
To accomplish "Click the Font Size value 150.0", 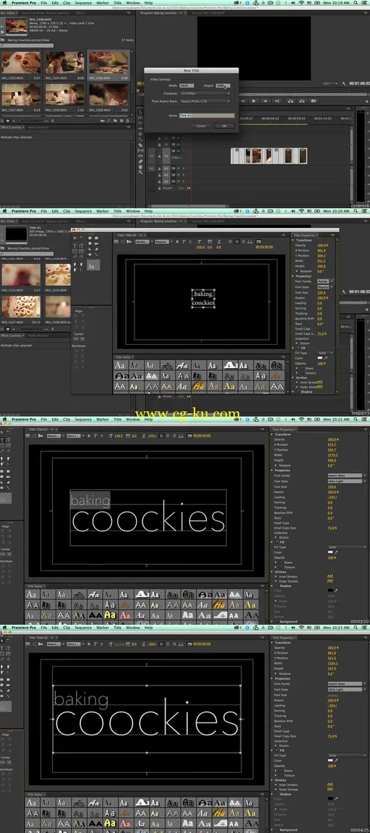I will 331,487.
